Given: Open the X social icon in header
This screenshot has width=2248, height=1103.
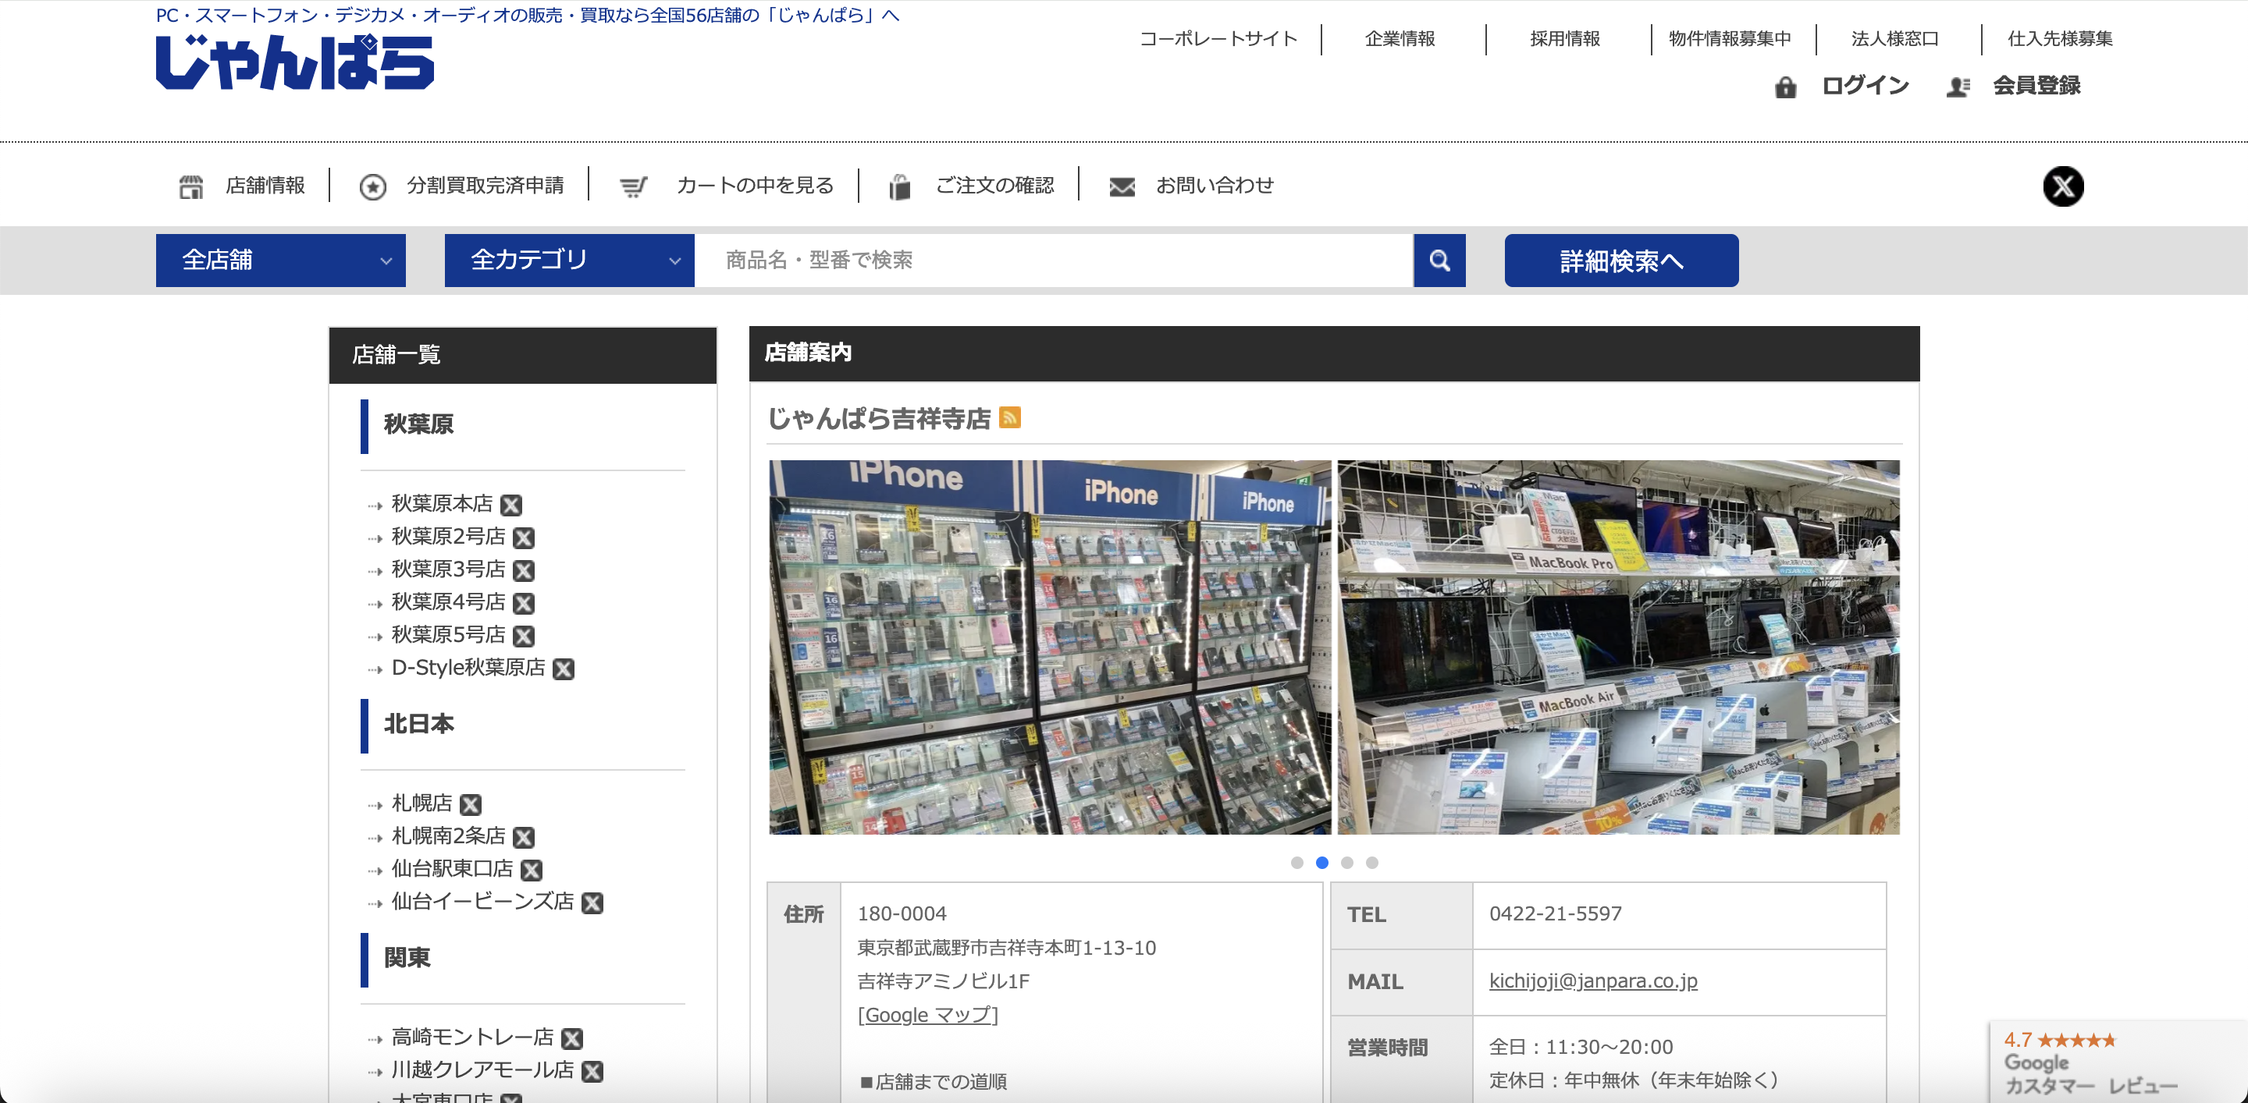Looking at the screenshot, I should point(2063,186).
